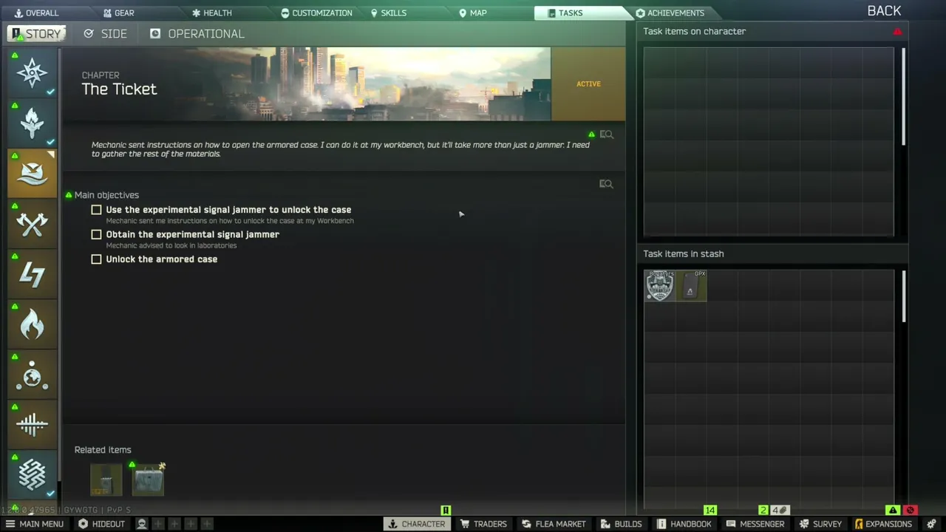The image size is (946, 532).
Task: Click the red warning icon in Task items on character
Action: point(897,32)
